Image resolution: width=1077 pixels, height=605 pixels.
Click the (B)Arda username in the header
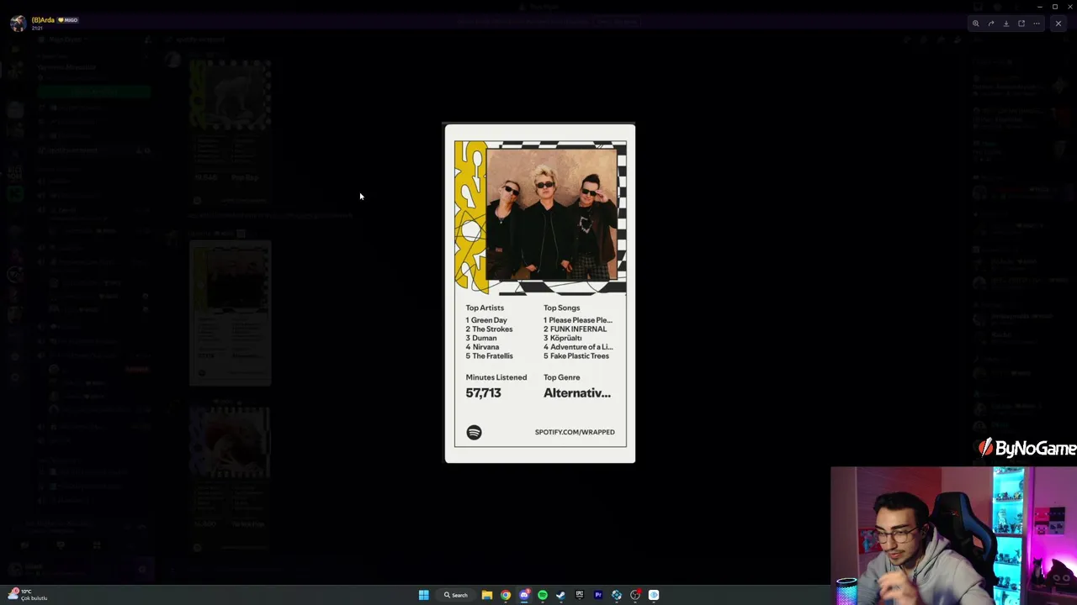tap(43, 19)
